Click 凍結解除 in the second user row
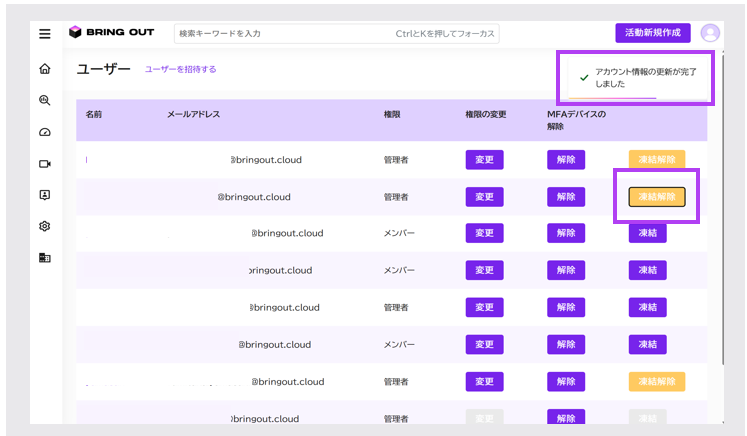747x436 pixels. click(657, 197)
